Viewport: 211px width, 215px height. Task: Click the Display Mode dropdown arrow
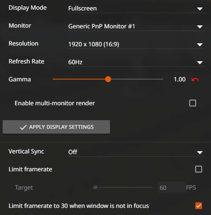tap(200, 9)
